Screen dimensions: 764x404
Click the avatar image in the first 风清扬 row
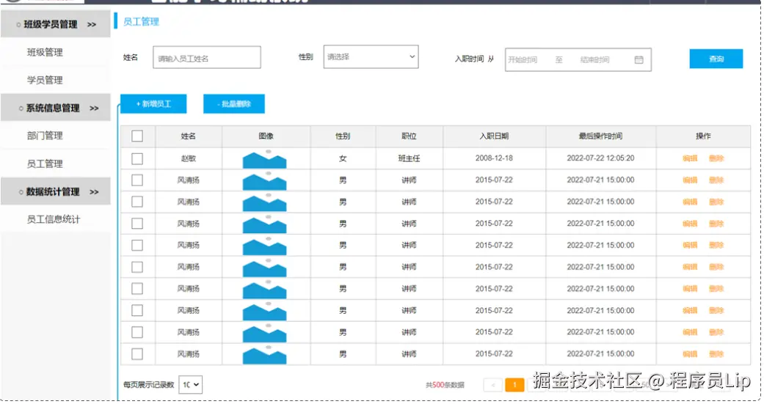point(264,180)
